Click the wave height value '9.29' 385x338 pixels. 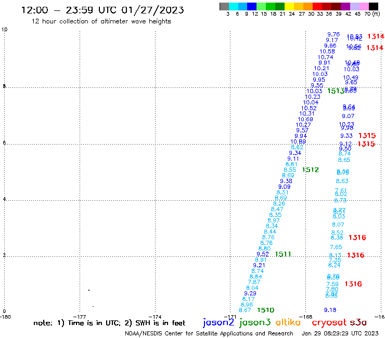click(250, 293)
